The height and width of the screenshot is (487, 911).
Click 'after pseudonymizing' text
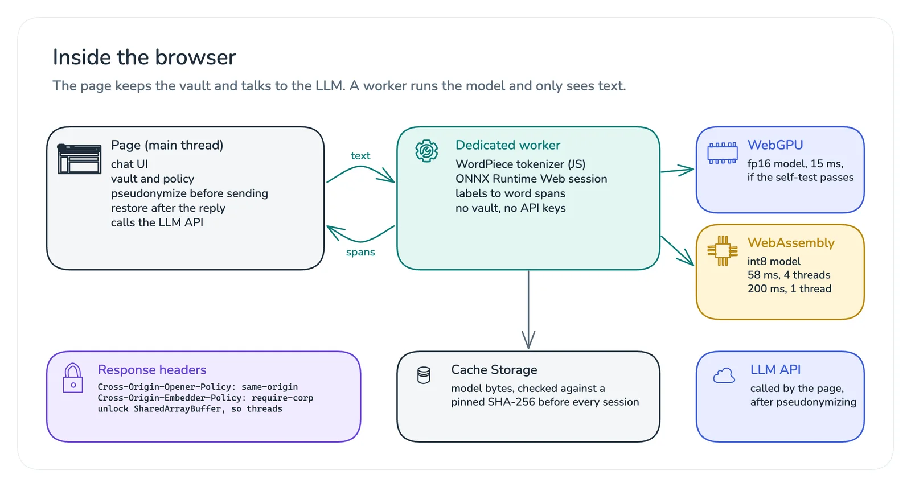(803, 402)
